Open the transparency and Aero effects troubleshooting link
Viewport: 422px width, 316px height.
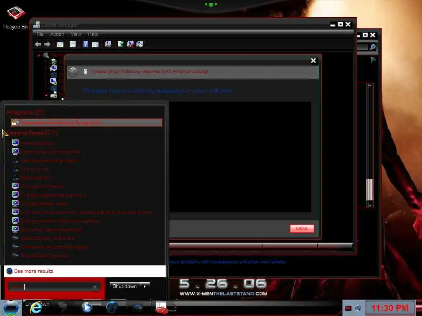click(x=227, y=261)
